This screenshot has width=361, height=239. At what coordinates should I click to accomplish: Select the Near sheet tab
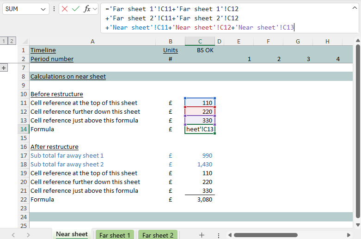click(x=72, y=234)
